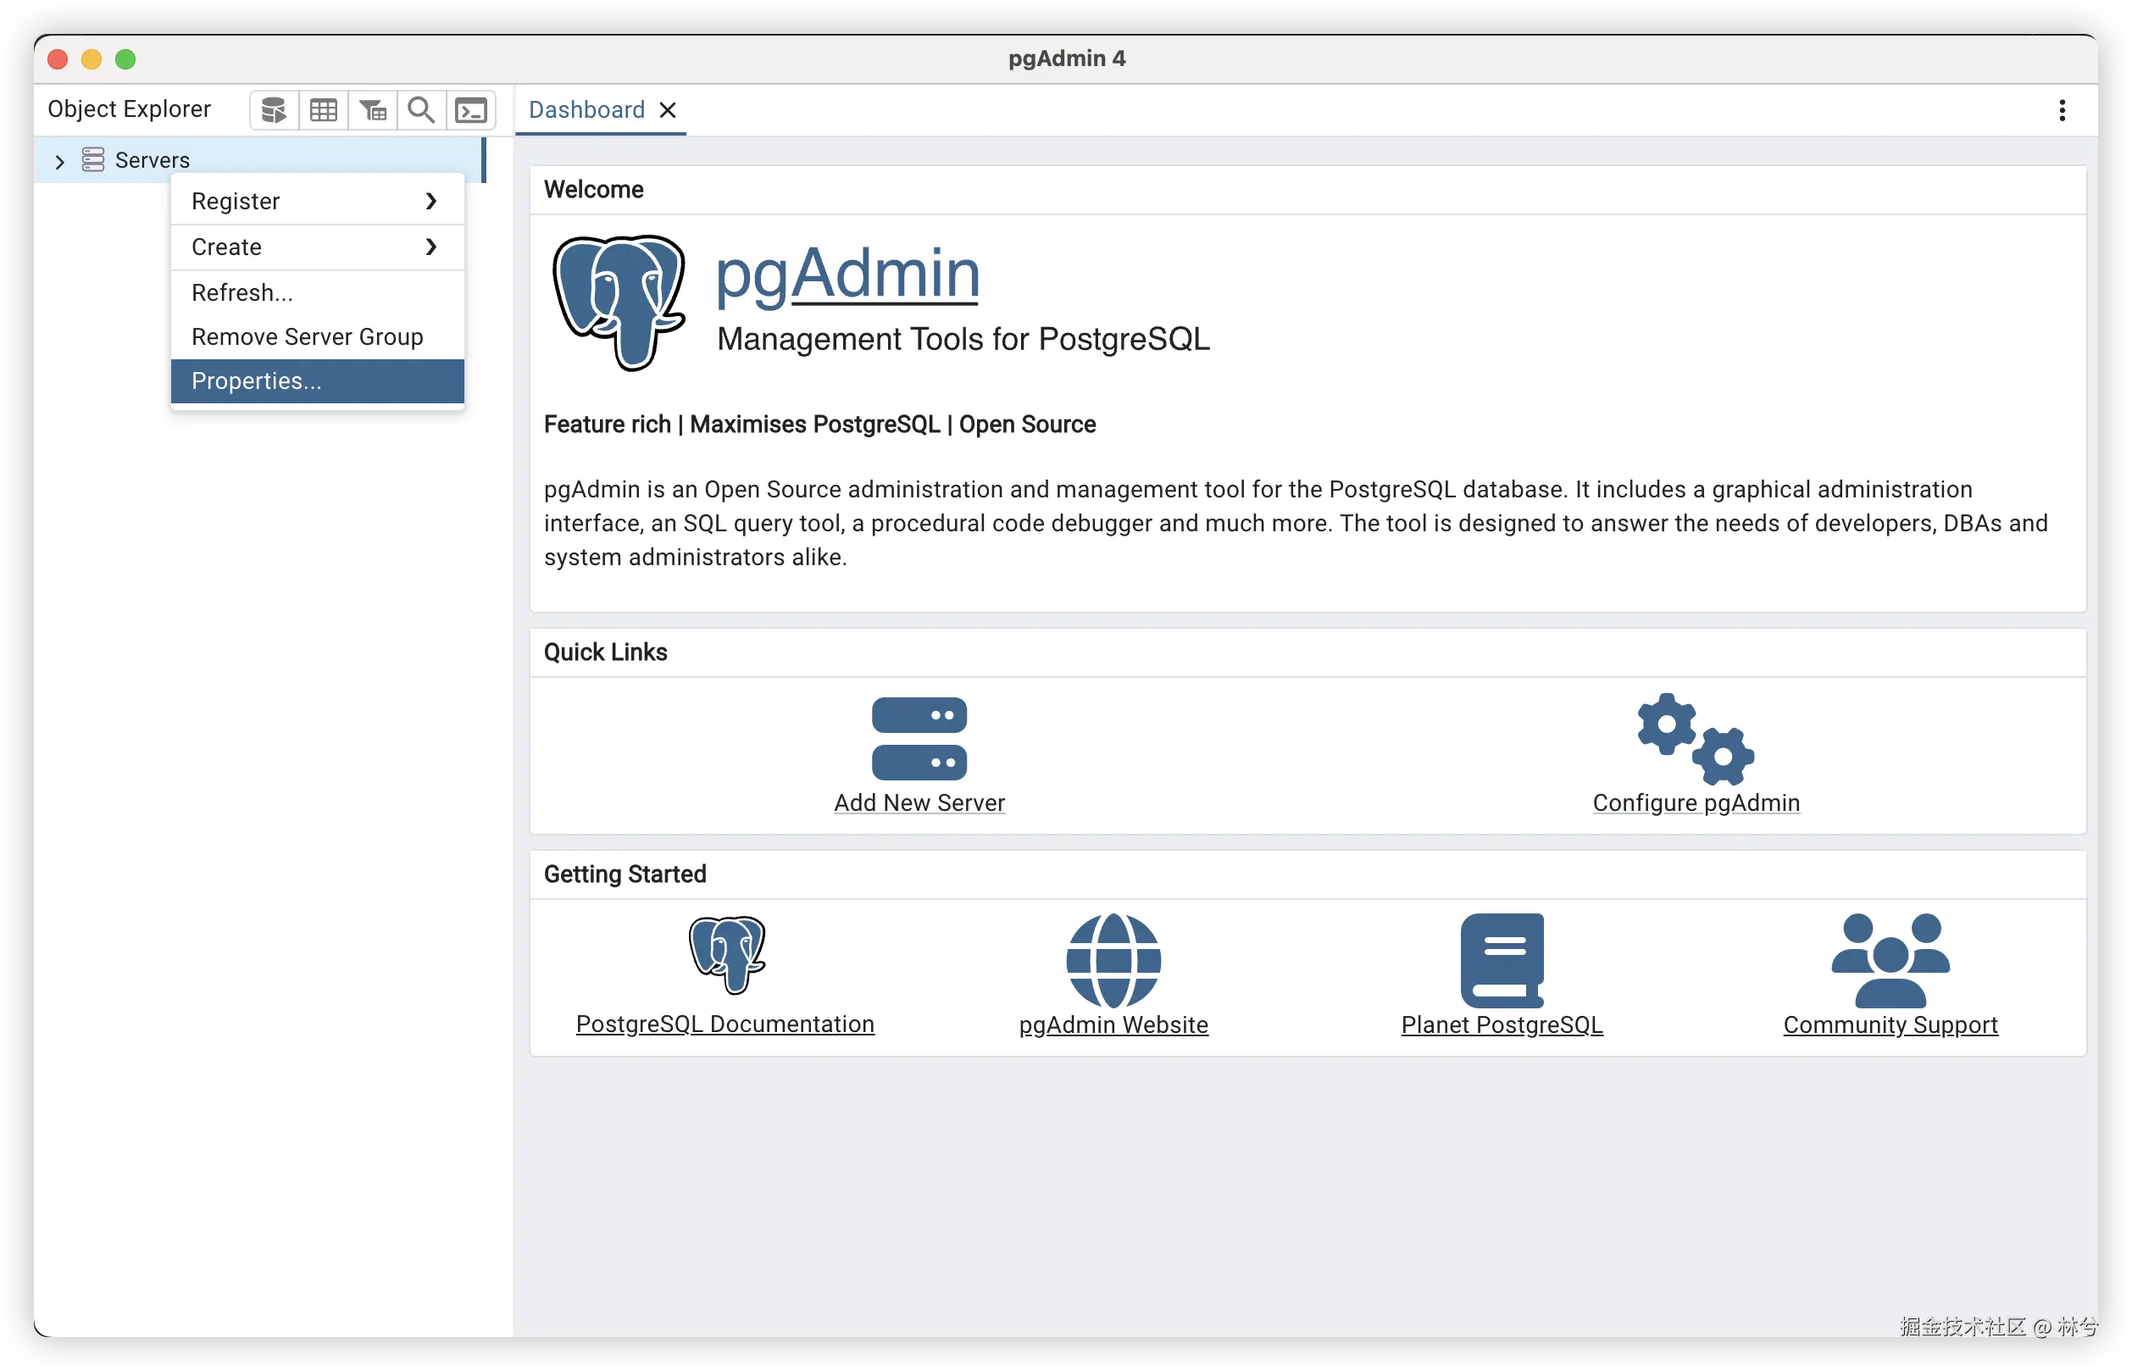Viewport: 2132px width, 1371px height.
Task: Open the Register submenu
Action: click(317, 201)
